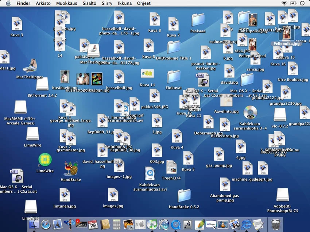Select the Kusidavid.jpg photo thumbnail
The width and height of the screenshot is (310, 232).
click(65, 77)
